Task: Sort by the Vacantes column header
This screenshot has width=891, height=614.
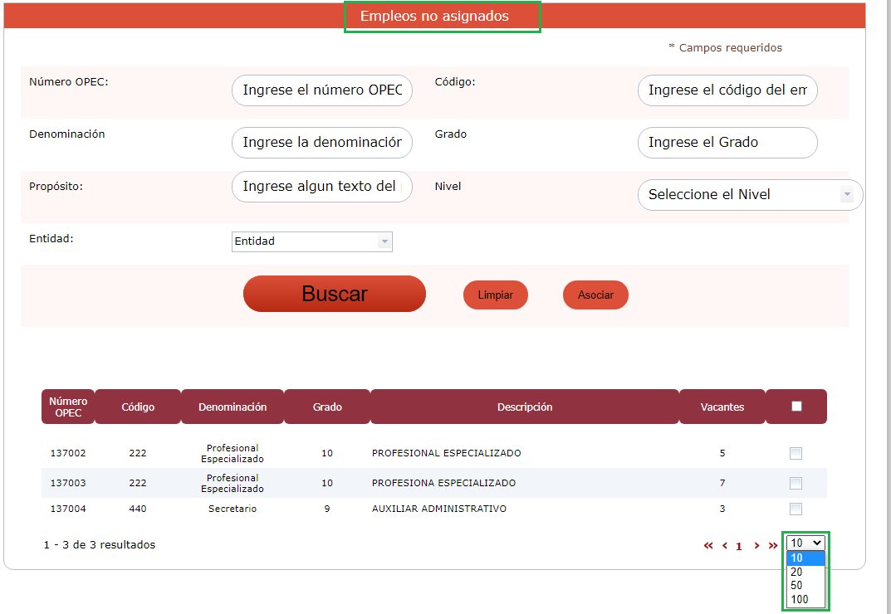Action: coord(722,407)
